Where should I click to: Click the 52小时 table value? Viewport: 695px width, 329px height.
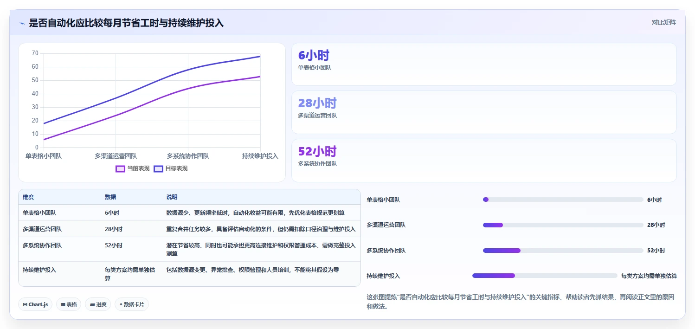114,245
